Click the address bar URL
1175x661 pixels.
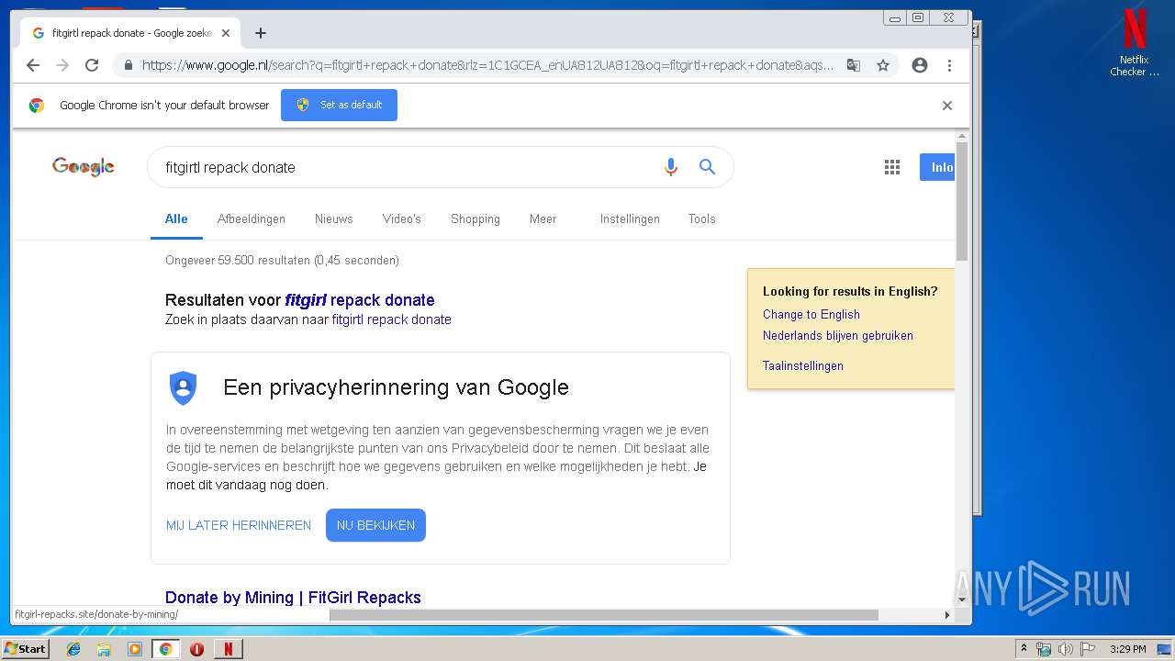(487, 65)
